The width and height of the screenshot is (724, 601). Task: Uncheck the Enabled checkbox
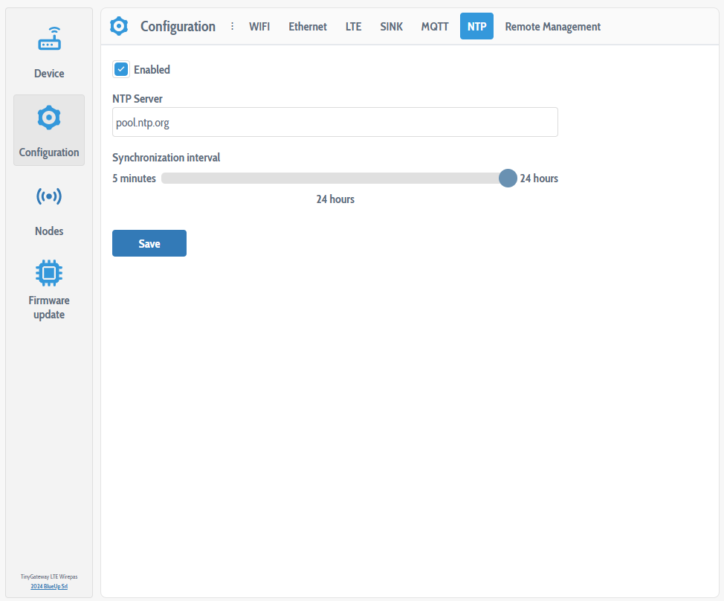tap(121, 69)
